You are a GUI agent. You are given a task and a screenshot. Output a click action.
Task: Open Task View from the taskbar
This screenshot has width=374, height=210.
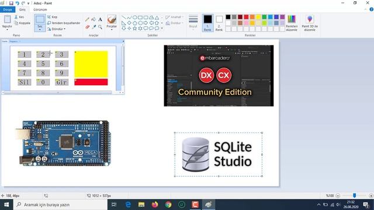coord(114,205)
